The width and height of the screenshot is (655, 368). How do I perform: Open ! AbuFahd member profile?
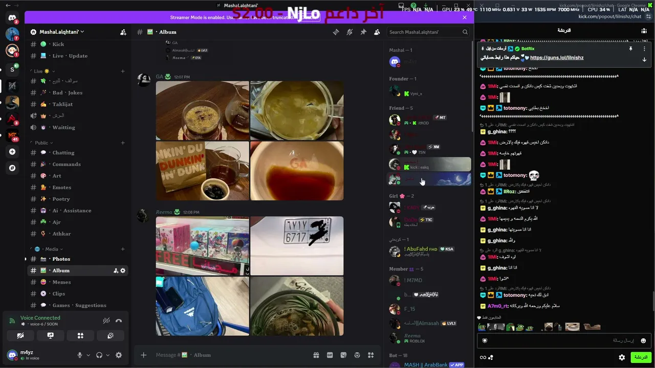tap(430, 251)
